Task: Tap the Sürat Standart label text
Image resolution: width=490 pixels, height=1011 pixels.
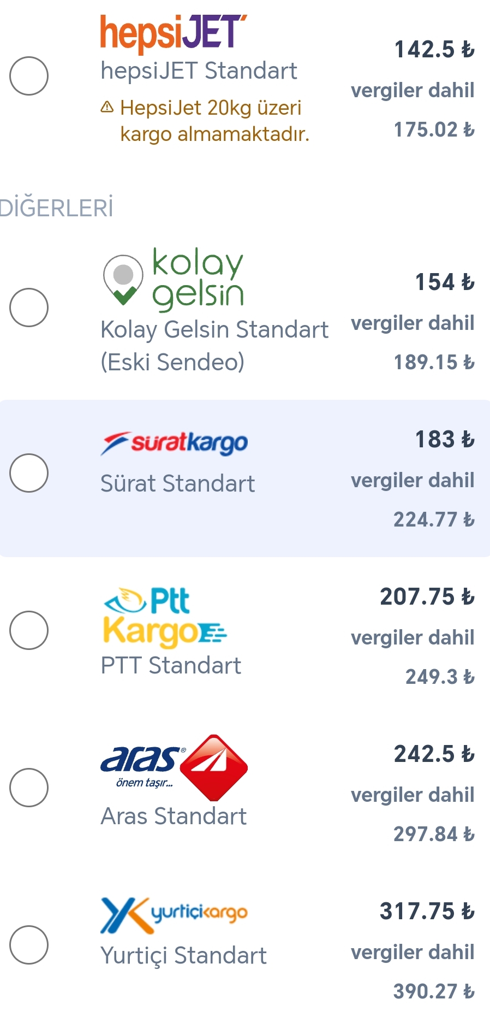Action: pos(177,484)
